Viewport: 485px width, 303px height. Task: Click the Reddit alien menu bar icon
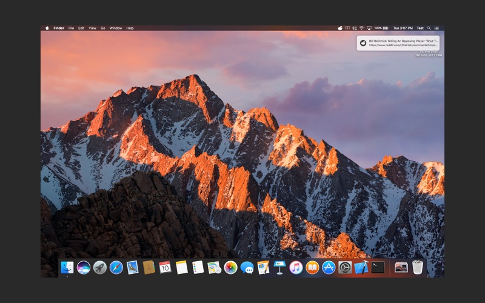pos(340,28)
